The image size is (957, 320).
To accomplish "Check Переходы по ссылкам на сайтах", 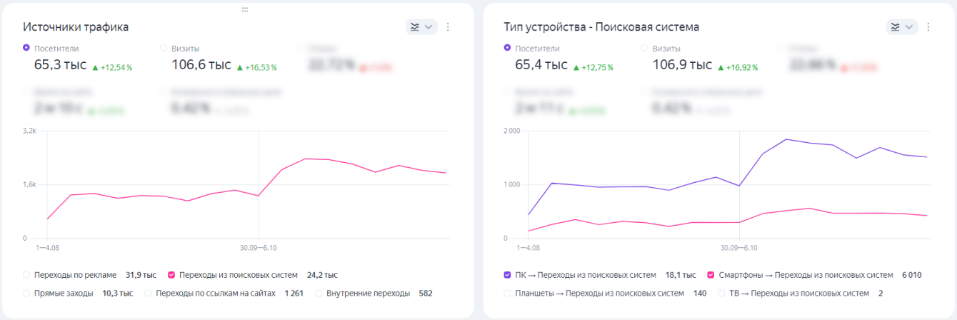I will pos(148,293).
